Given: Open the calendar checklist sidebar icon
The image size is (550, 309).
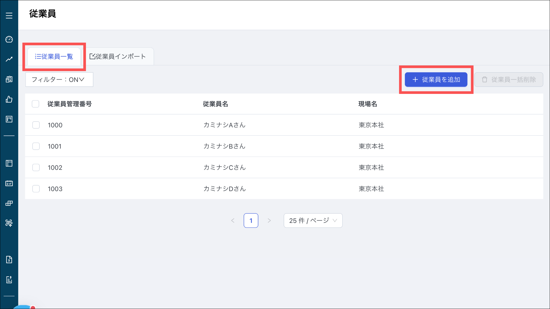Looking at the screenshot, I should 9,183.
